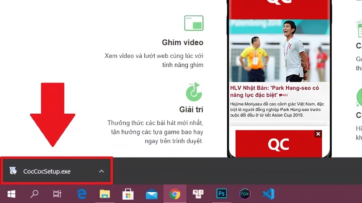This screenshot has width=362, height=203.
Task: Click the CocCocSetup.exe installer file icon
Action: tap(13, 171)
